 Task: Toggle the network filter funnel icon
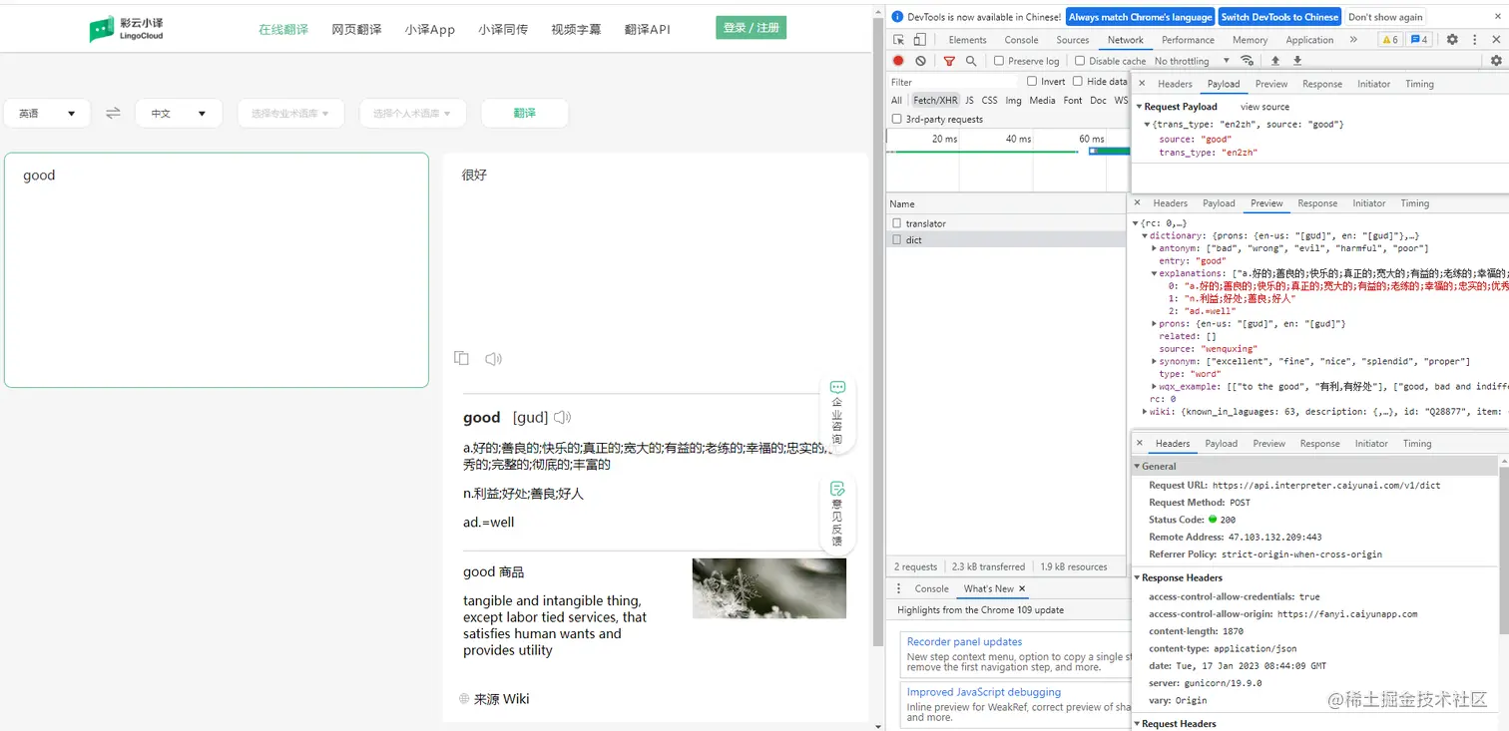(x=949, y=61)
